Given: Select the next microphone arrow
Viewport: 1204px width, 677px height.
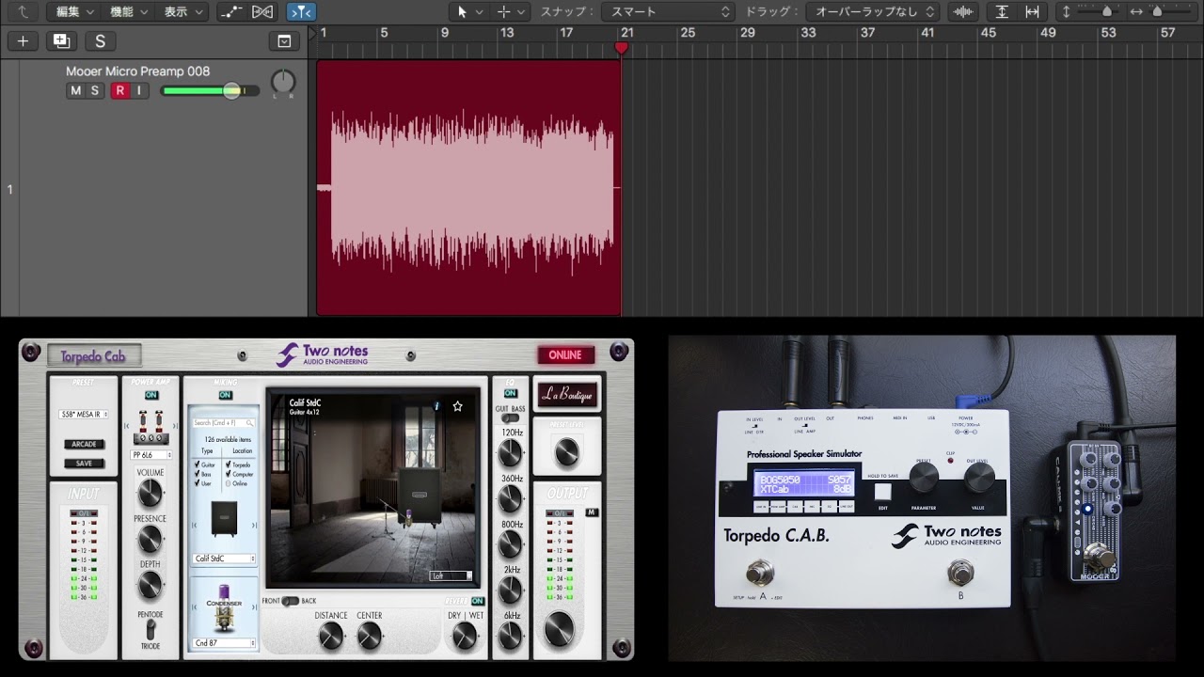Looking at the screenshot, I should point(254,607).
